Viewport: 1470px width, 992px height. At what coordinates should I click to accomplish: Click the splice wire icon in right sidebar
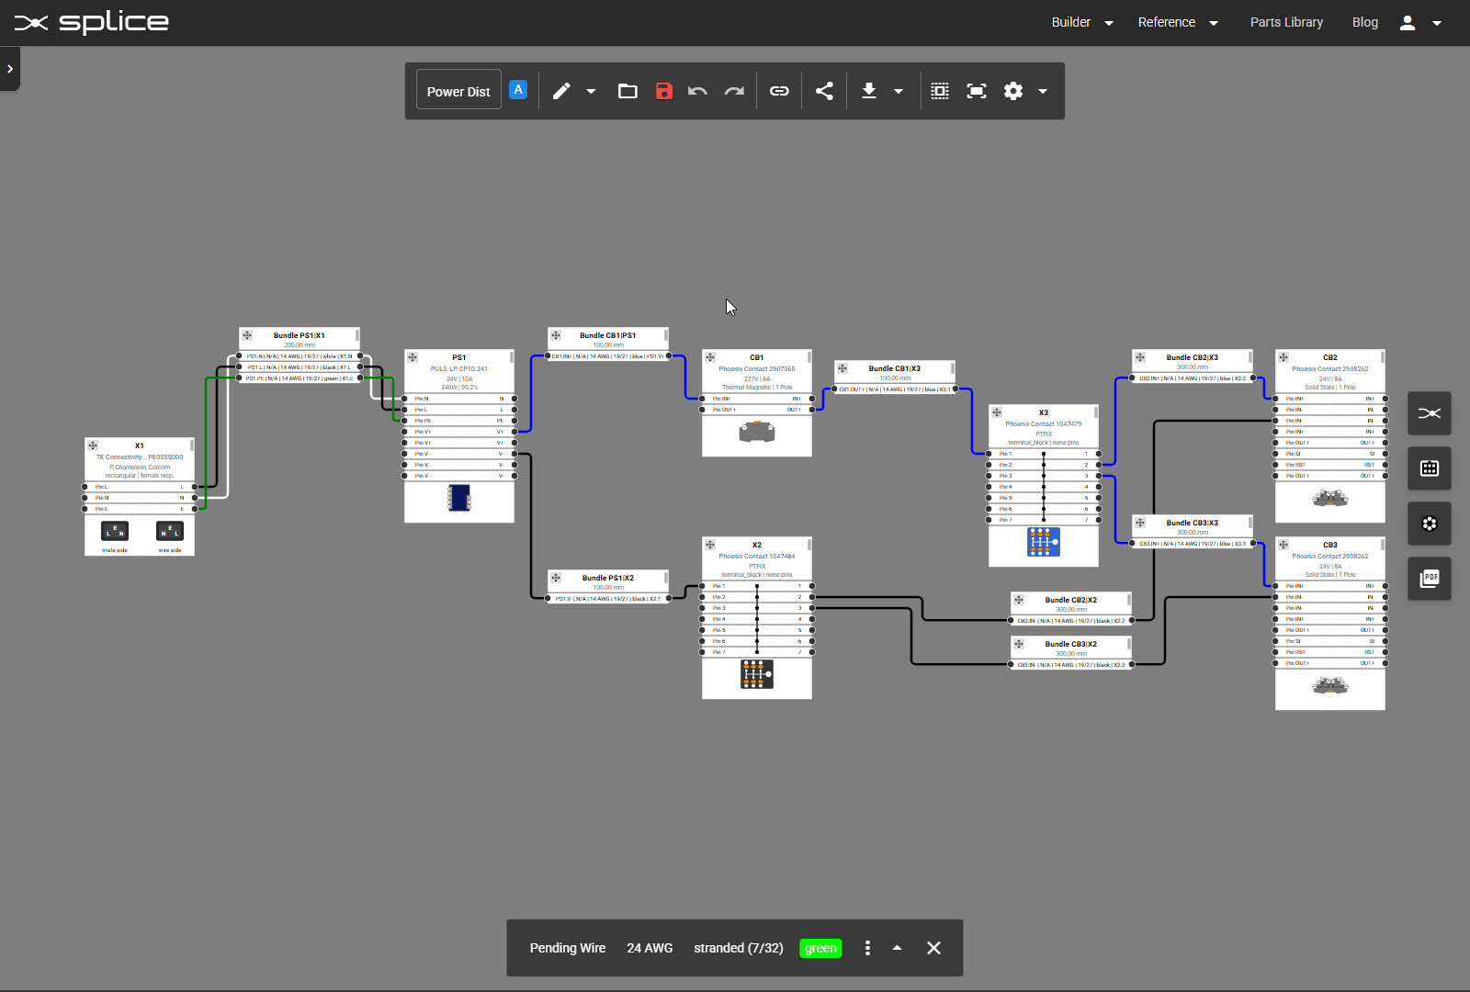1430,413
